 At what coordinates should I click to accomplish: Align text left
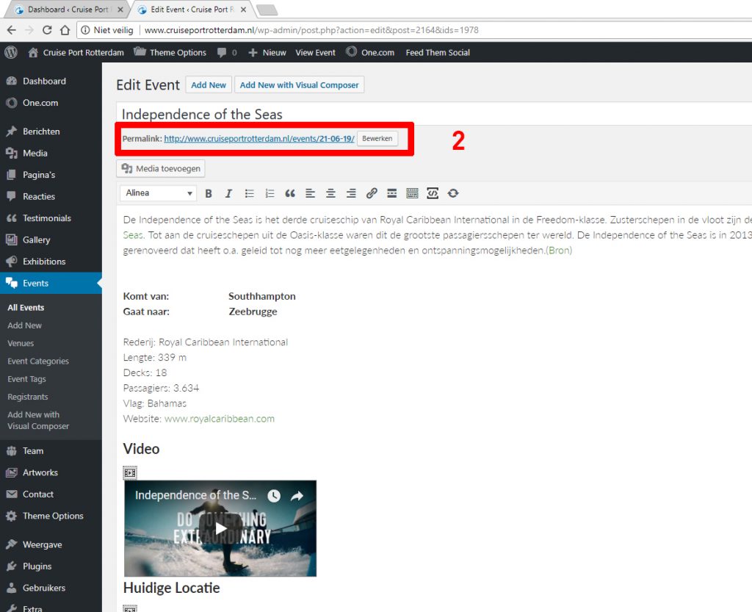tap(311, 193)
